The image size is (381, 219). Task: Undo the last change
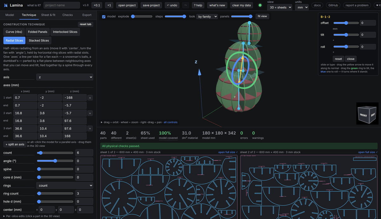[x=172, y=5]
